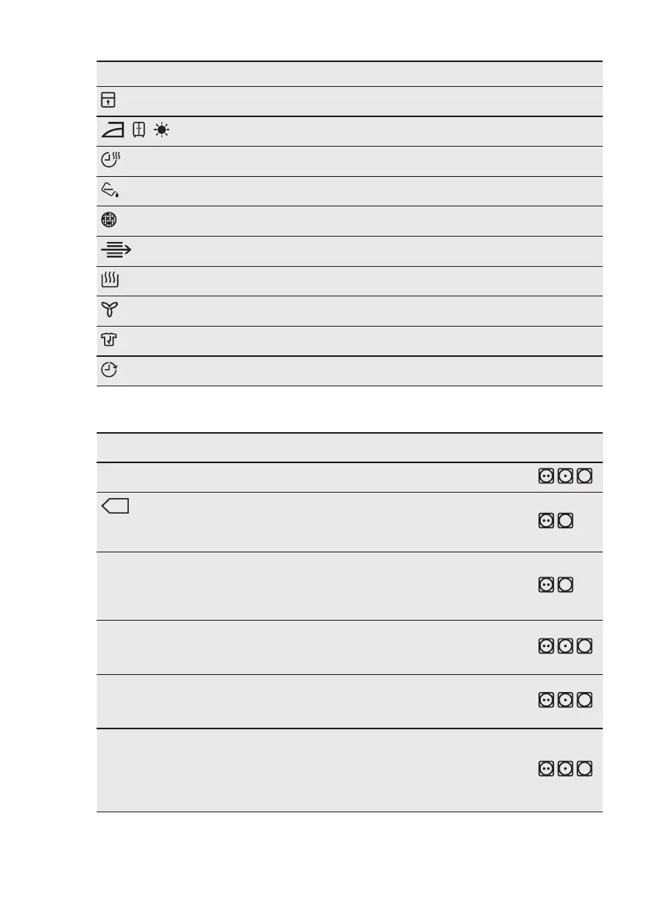Click two-dot tumble dry symbol in the bottom row
Image resolution: width=651 pixels, height=924 pixels.
coord(545,769)
